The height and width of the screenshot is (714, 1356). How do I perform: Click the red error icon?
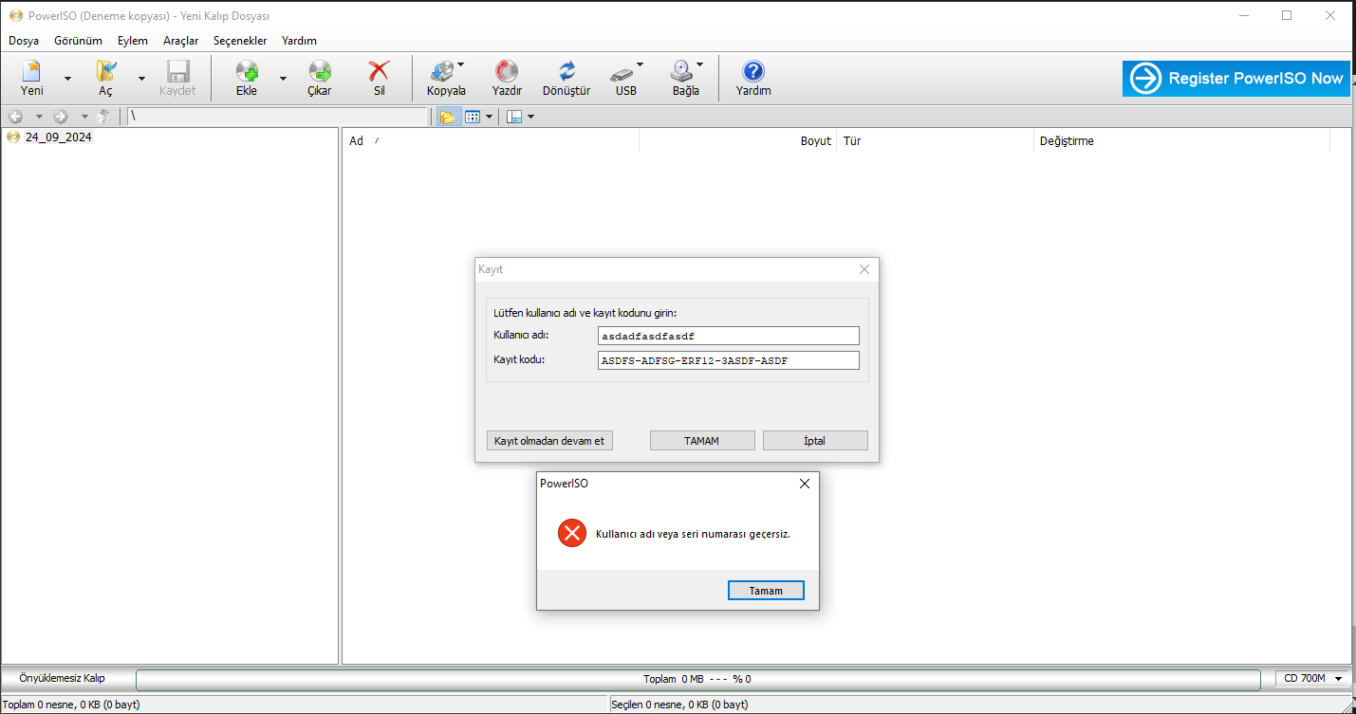(x=571, y=533)
